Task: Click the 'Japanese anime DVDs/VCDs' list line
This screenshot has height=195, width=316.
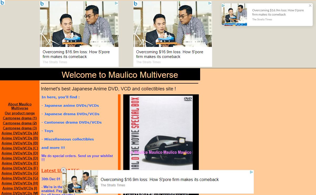Action: coord(70,105)
